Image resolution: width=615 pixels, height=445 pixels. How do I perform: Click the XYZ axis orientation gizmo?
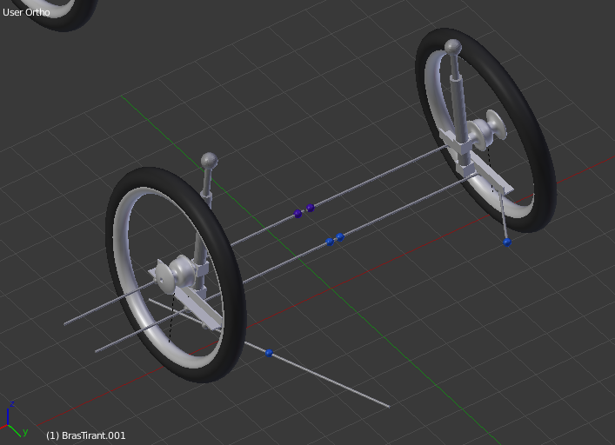pos(12,421)
